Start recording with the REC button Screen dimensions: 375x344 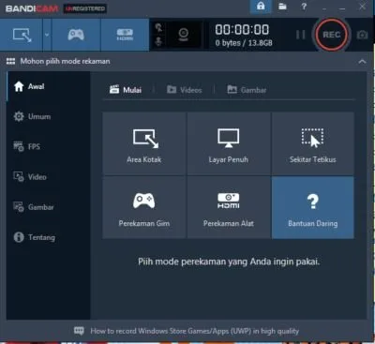click(331, 35)
